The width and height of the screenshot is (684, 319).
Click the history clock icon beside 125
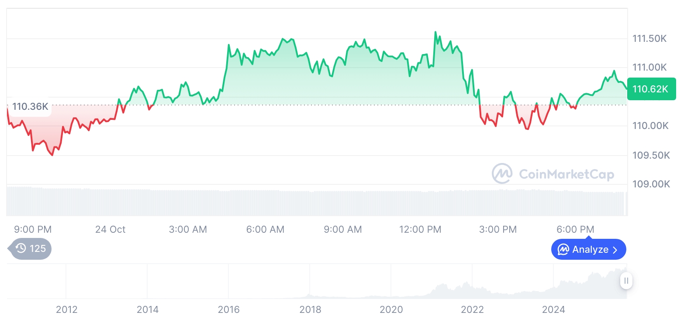(x=21, y=249)
